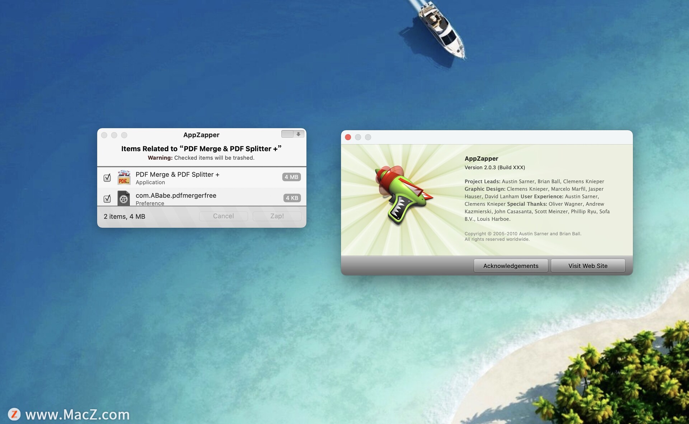Click the down arrow in the switch
The height and width of the screenshot is (424, 689).
coord(299,134)
